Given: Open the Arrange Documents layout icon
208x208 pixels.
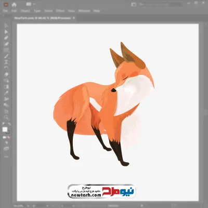Looking at the screenshot, I should [x=28, y=4].
